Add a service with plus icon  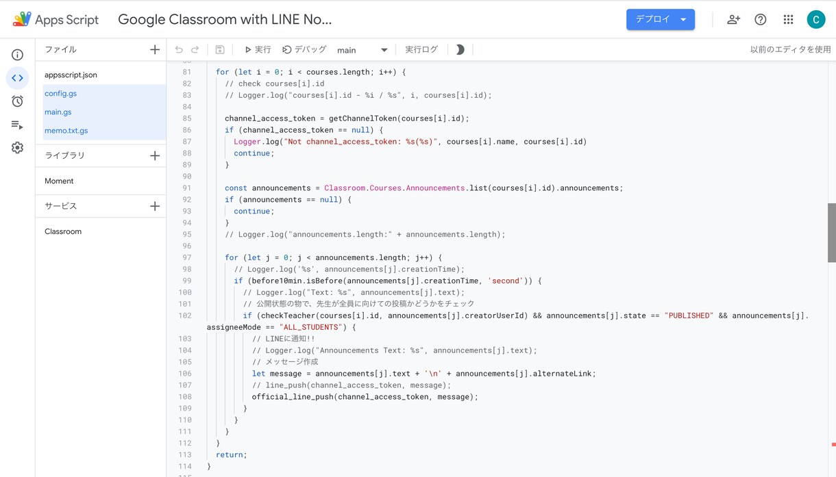[155, 206]
